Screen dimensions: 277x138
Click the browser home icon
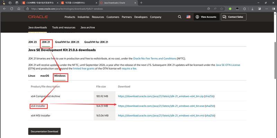(x=19, y=9)
